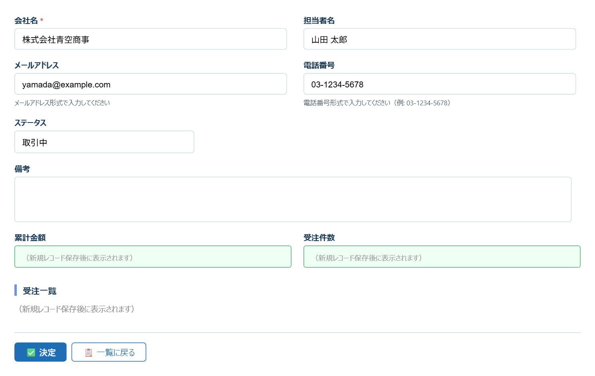Click inside the 備考 text area
595x376 pixels.
pos(293,200)
